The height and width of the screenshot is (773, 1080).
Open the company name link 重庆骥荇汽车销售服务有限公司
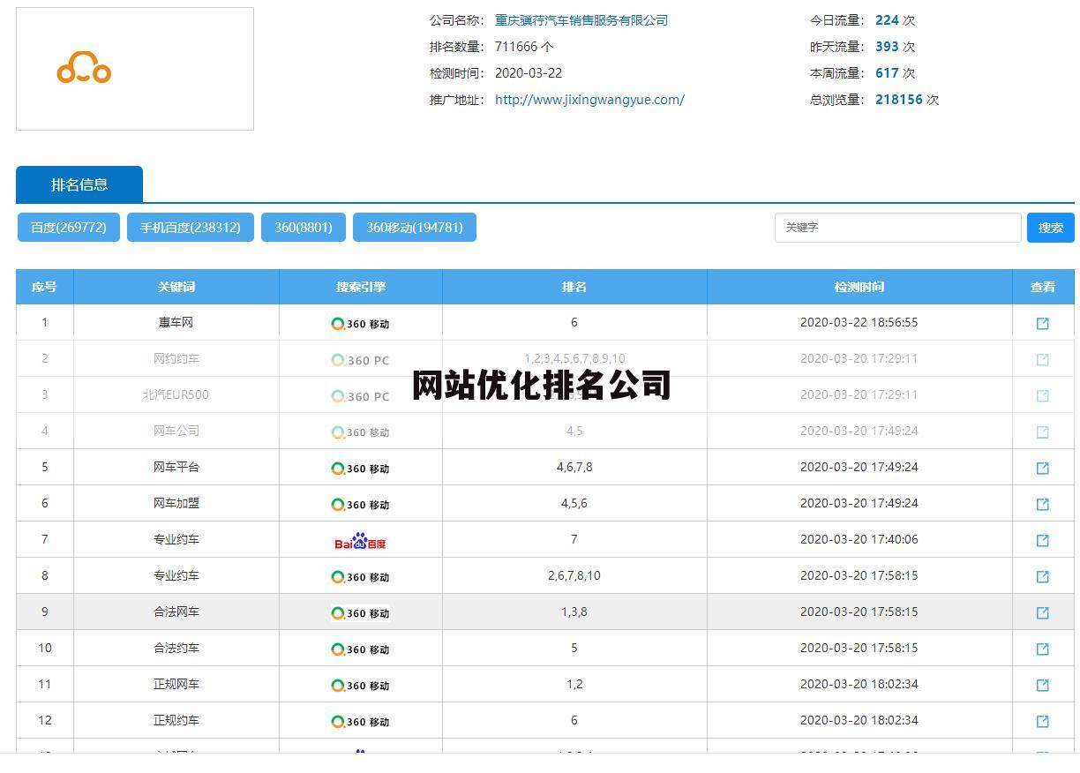pos(581,20)
